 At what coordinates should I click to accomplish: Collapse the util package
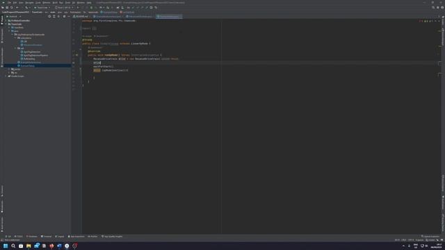pos(15,49)
